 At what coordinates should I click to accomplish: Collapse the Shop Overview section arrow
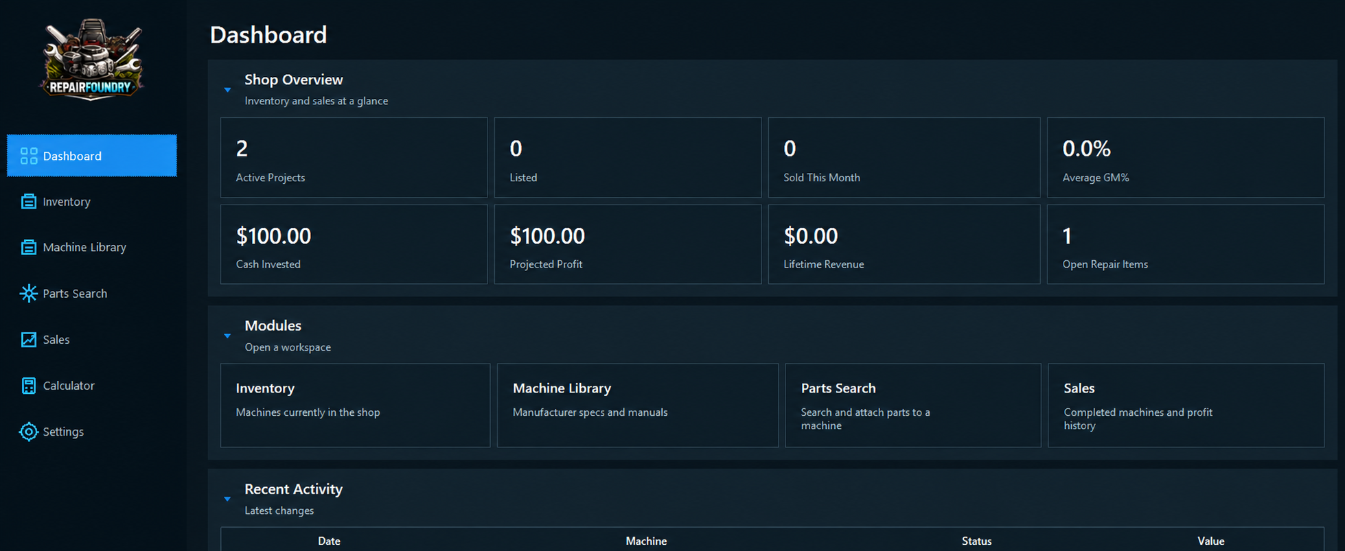pos(227,90)
